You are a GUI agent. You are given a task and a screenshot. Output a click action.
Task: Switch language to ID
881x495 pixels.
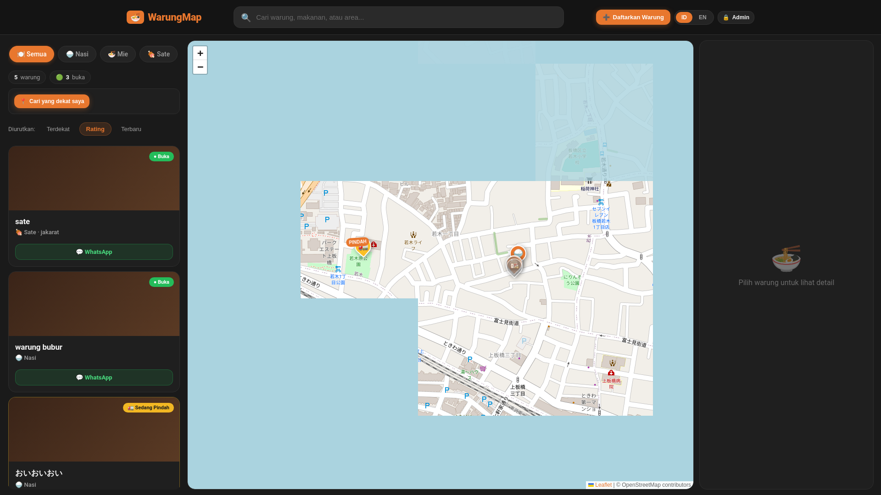(684, 17)
